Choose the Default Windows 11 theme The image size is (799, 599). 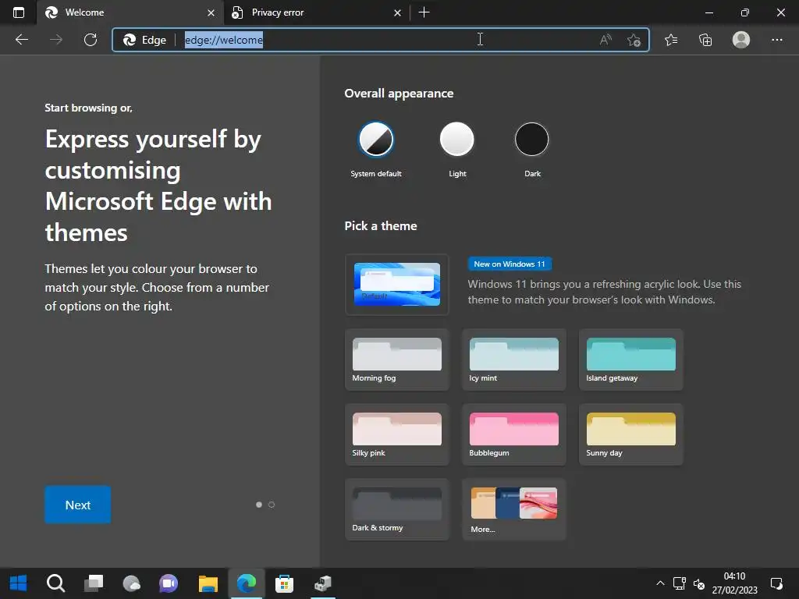click(397, 284)
